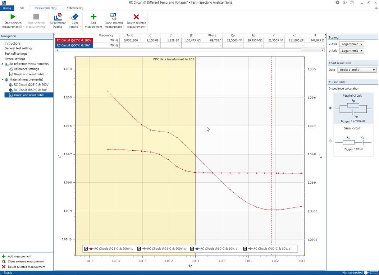Image resolution: width=379 pixels, height=275 pixels.
Task: Click the red X Delete selected measurement icon
Action: coord(136,17)
